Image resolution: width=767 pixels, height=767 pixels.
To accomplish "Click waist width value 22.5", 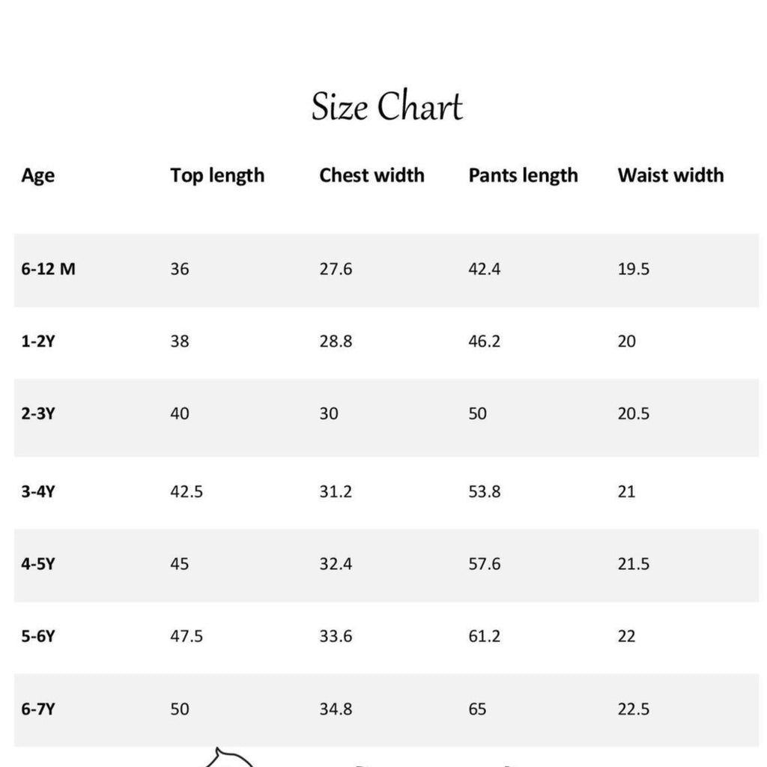I will 634,709.
